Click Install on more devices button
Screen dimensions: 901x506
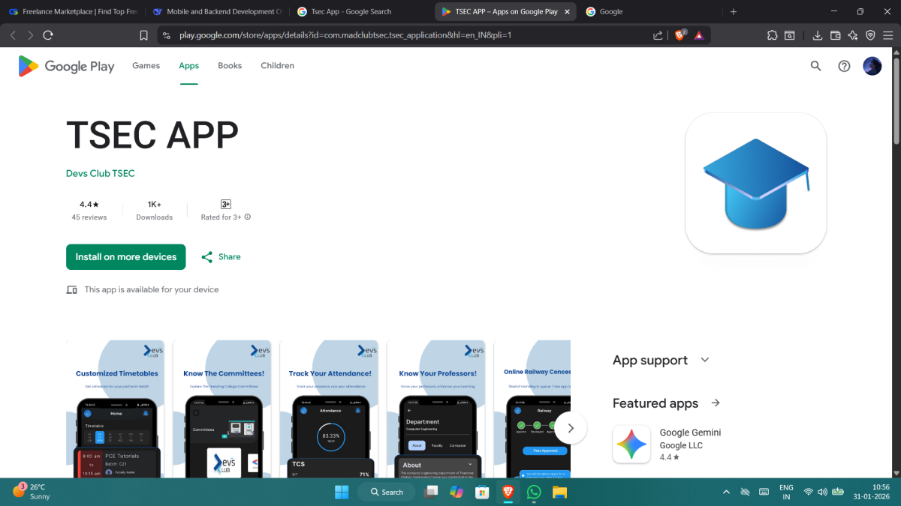coord(125,257)
